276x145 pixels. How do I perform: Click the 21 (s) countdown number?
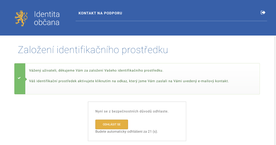pos(153,131)
